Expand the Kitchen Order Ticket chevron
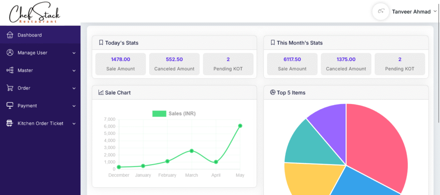The width and height of the screenshot is (440, 195). [x=74, y=124]
